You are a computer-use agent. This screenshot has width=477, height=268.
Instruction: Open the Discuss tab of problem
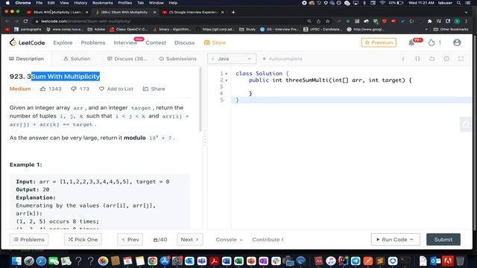127,59
